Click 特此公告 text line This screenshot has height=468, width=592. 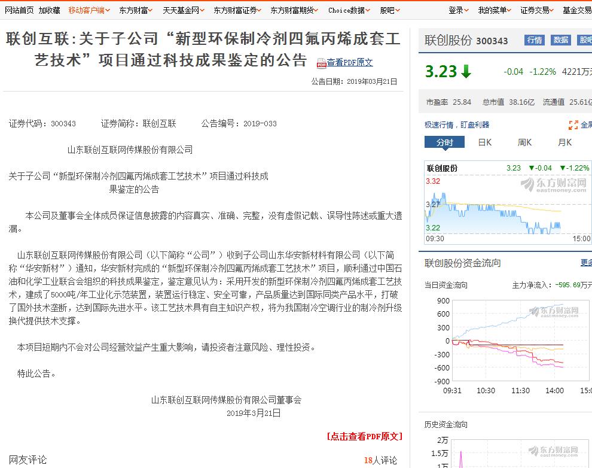point(36,373)
